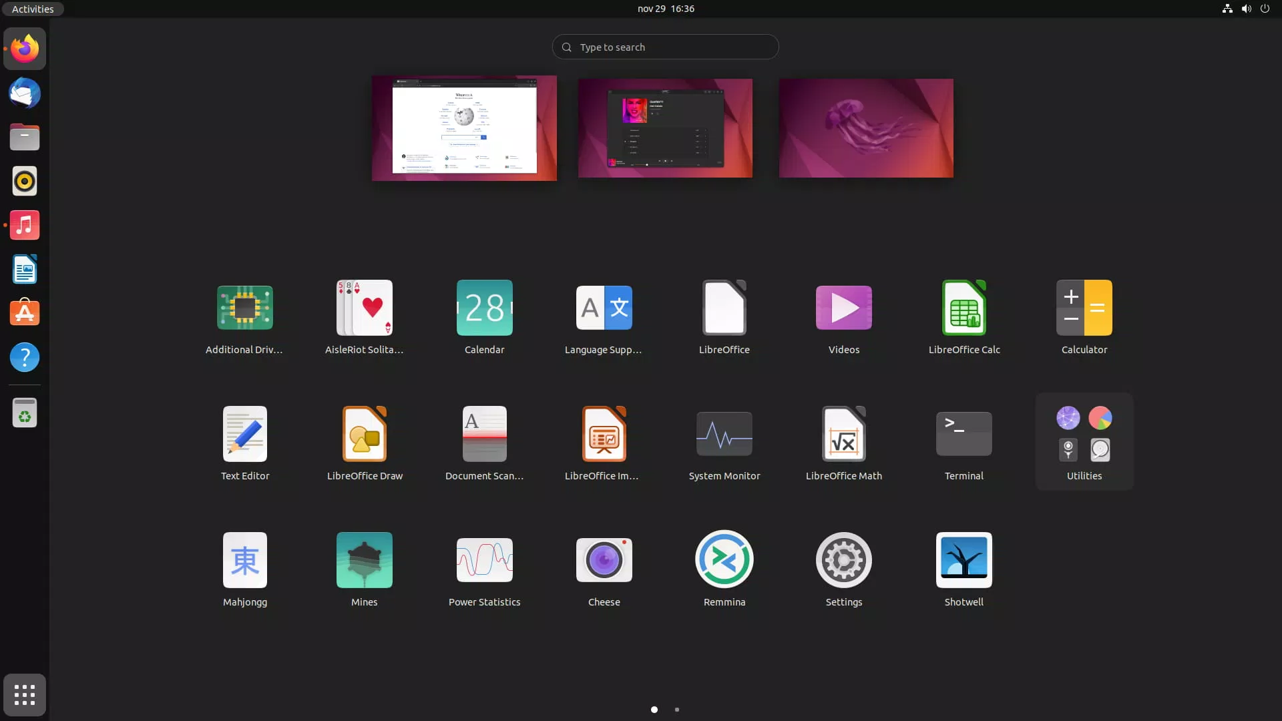Screen dimensions: 1282x721
Task: Navigate to second app grid page
Action: pos(677,709)
